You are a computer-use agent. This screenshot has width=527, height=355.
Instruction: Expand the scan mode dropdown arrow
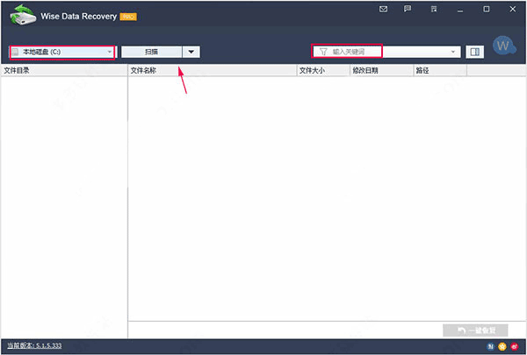click(x=191, y=52)
